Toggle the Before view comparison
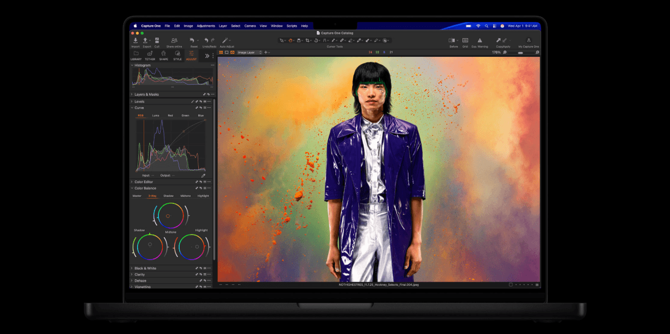The width and height of the screenshot is (670, 334). (x=452, y=40)
